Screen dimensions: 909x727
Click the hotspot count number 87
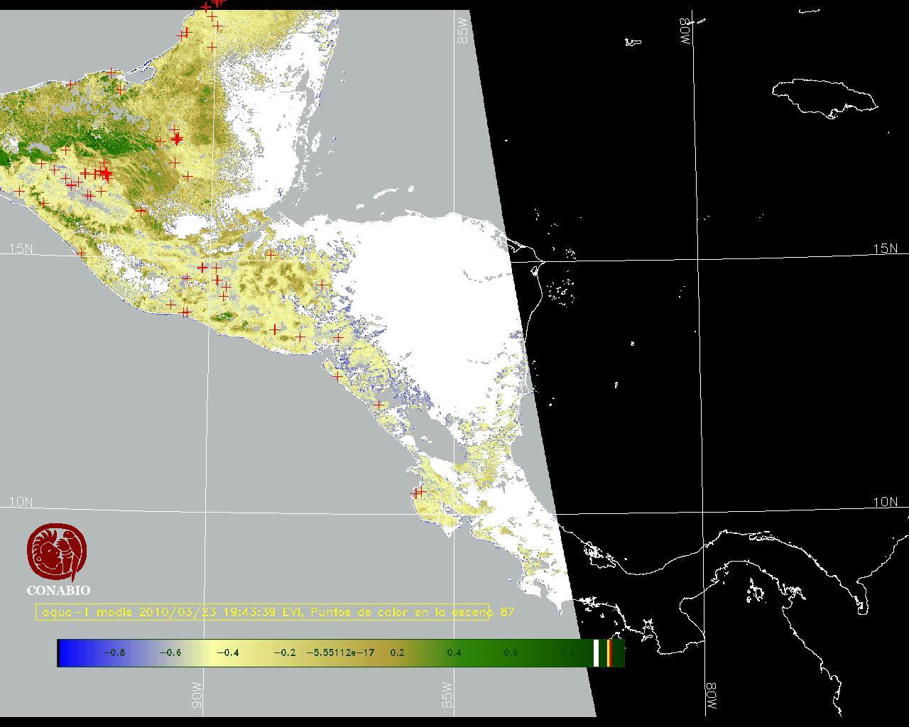(507, 612)
